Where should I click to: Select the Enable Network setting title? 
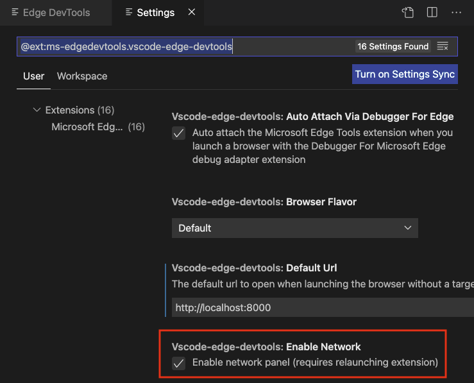pos(266,346)
